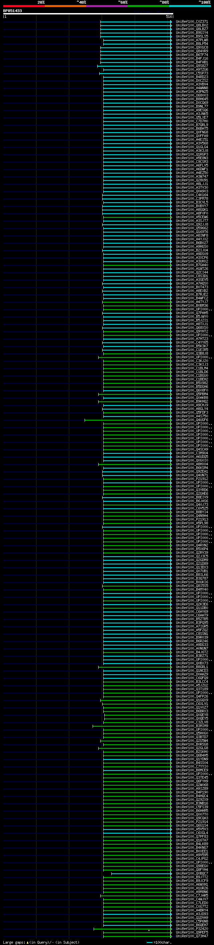Viewport: 214px width, 945px height.
Task: Open the UniRef100_Q9XGC8 entry
Action: (192, 47)
